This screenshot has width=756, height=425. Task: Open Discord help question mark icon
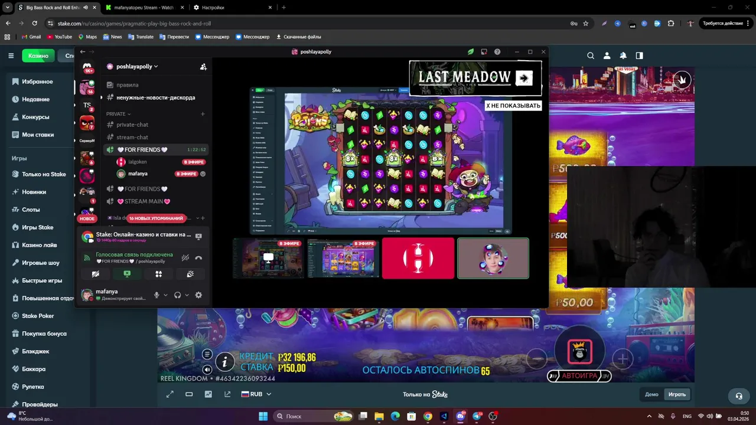pyautogui.click(x=497, y=52)
